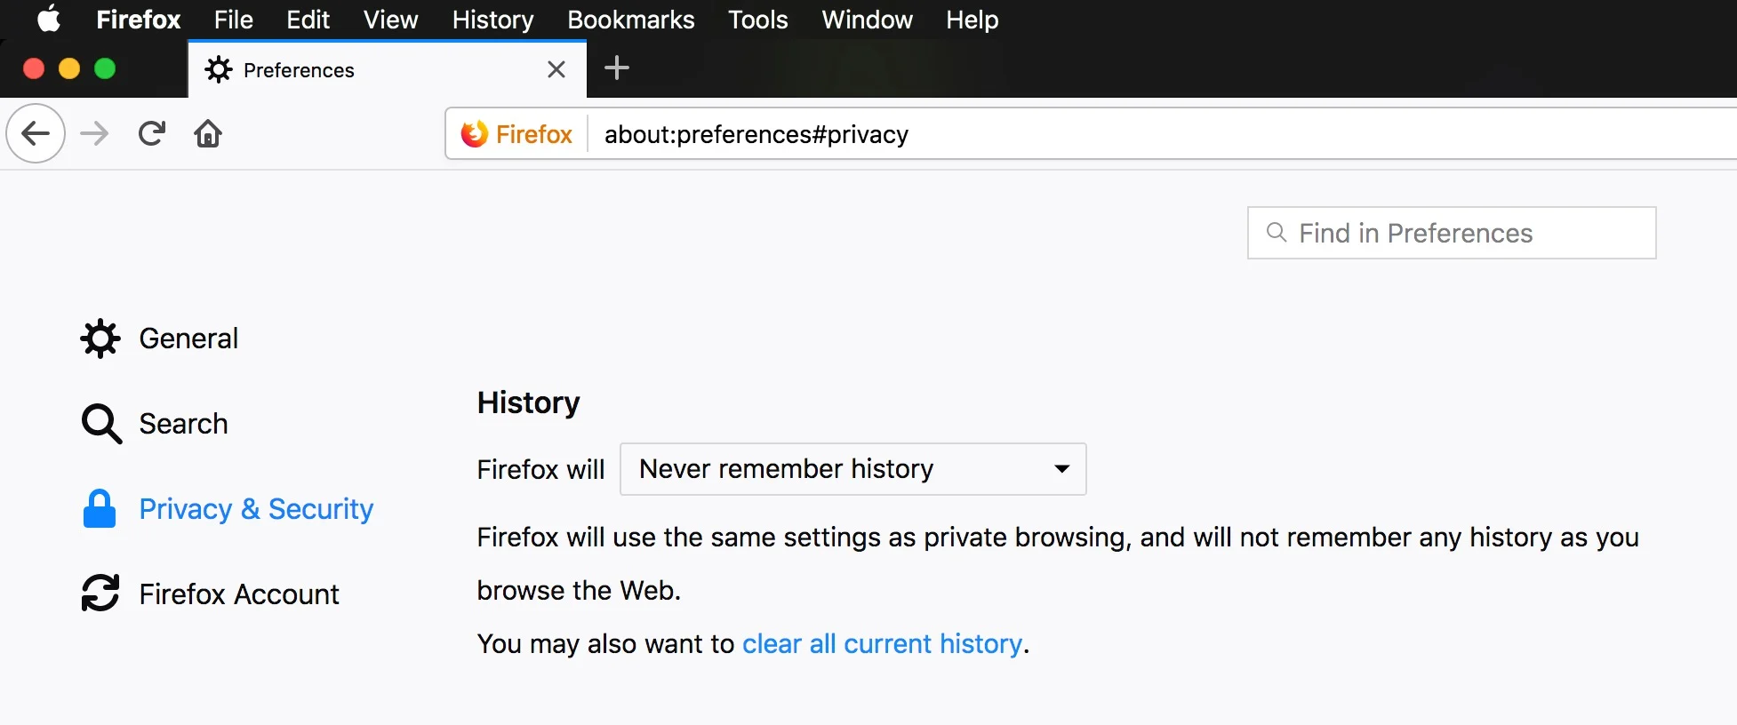This screenshot has width=1737, height=725.
Task: Click the clear all current history link
Action: click(x=882, y=644)
